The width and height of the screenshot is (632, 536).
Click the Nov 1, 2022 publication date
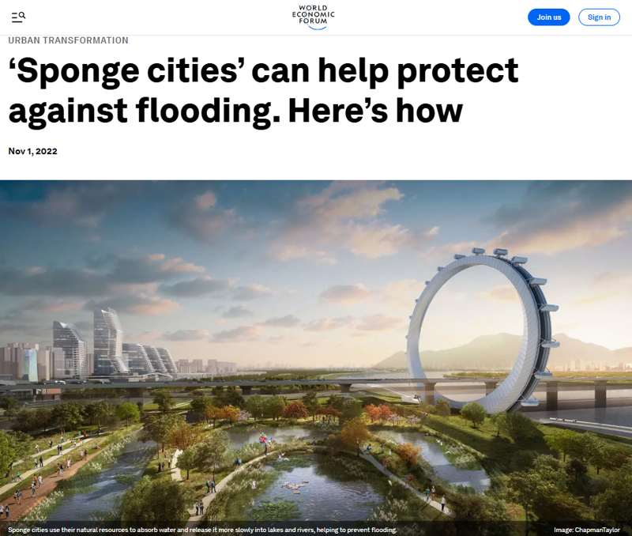(x=32, y=151)
